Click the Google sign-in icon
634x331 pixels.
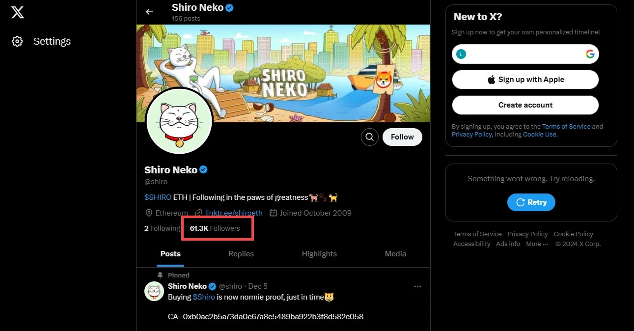[x=590, y=54]
